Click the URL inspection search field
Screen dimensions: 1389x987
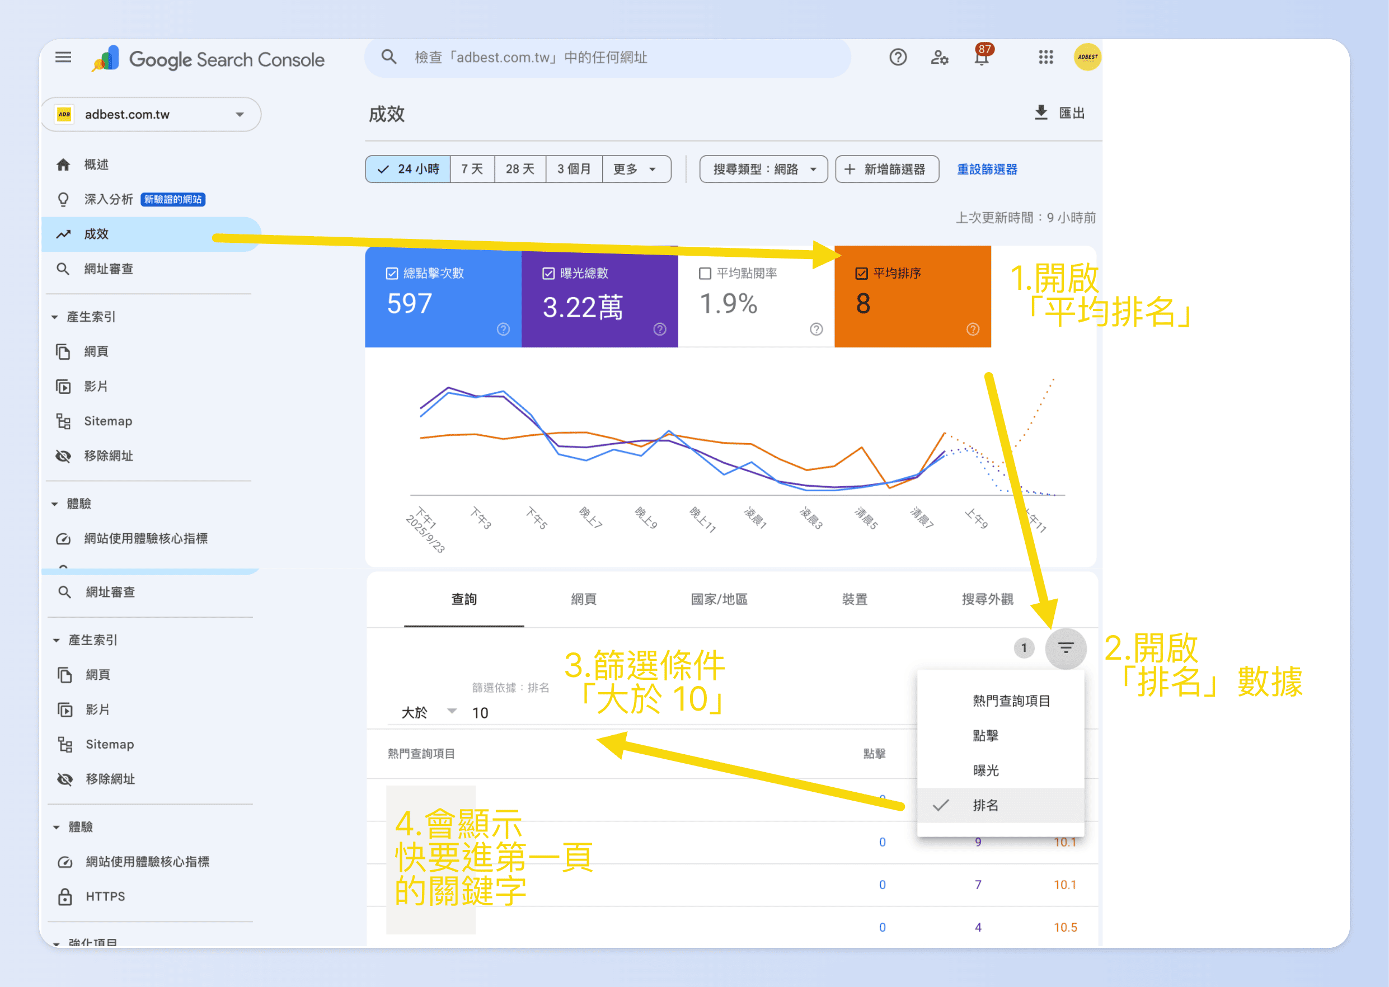click(608, 58)
